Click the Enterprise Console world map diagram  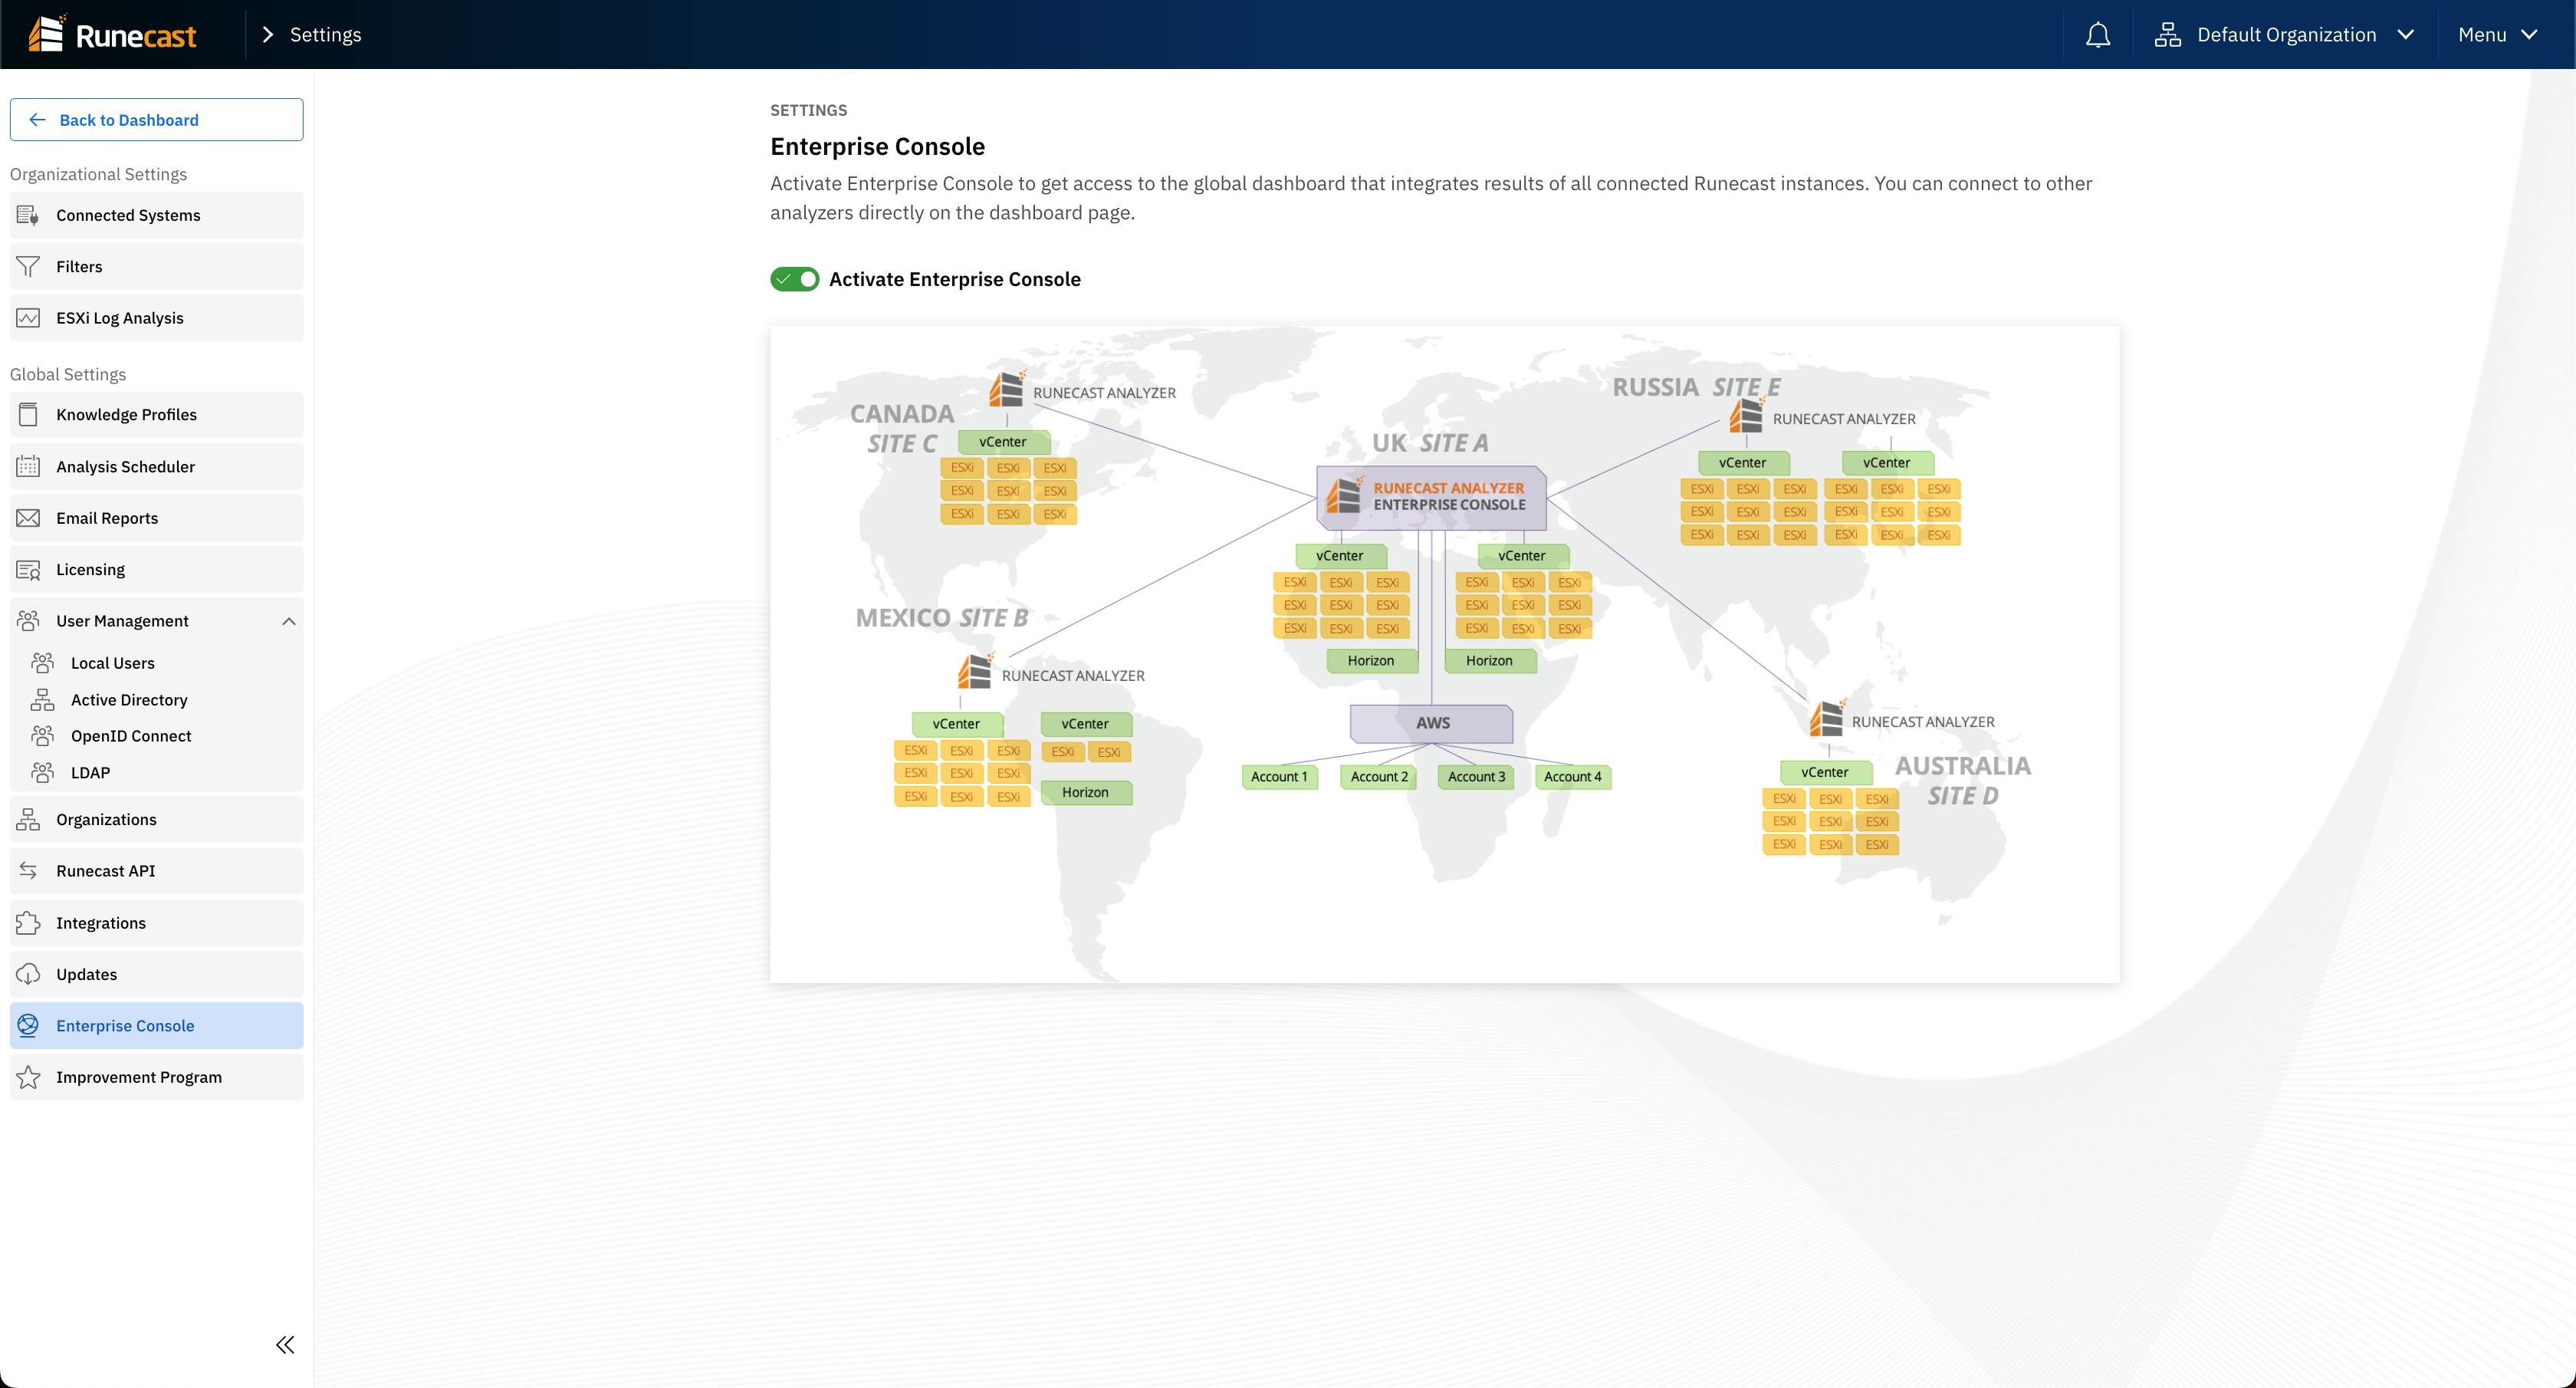[1444, 654]
